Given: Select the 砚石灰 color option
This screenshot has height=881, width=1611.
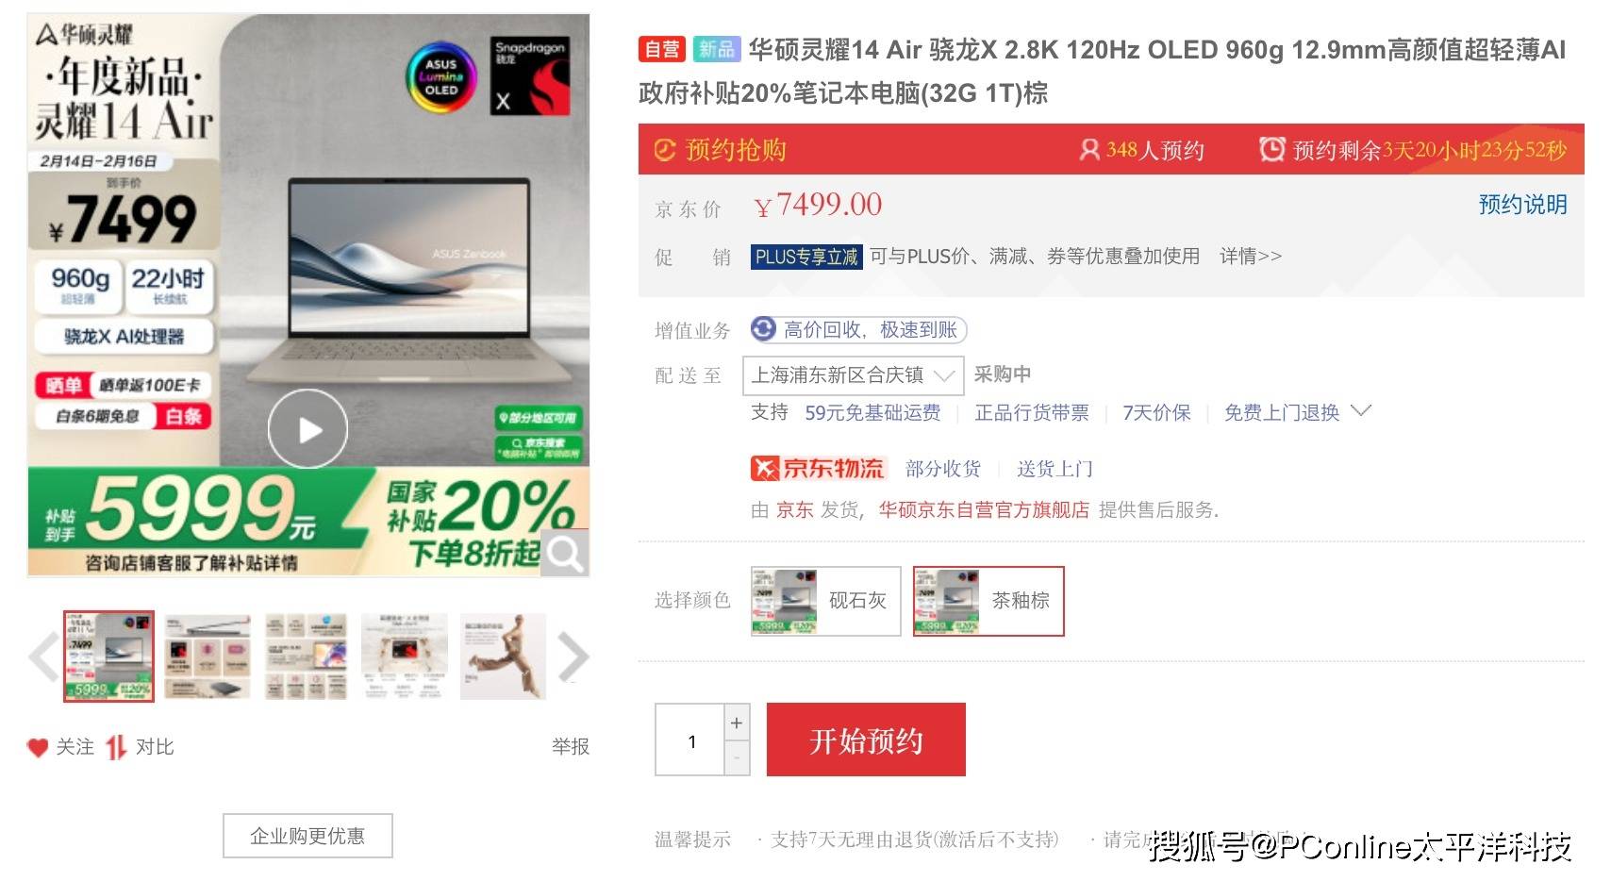Looking at the screenshot, I should click(826, 601).
